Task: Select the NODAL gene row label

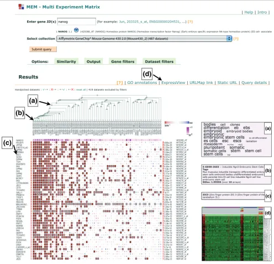Action: 19,221
